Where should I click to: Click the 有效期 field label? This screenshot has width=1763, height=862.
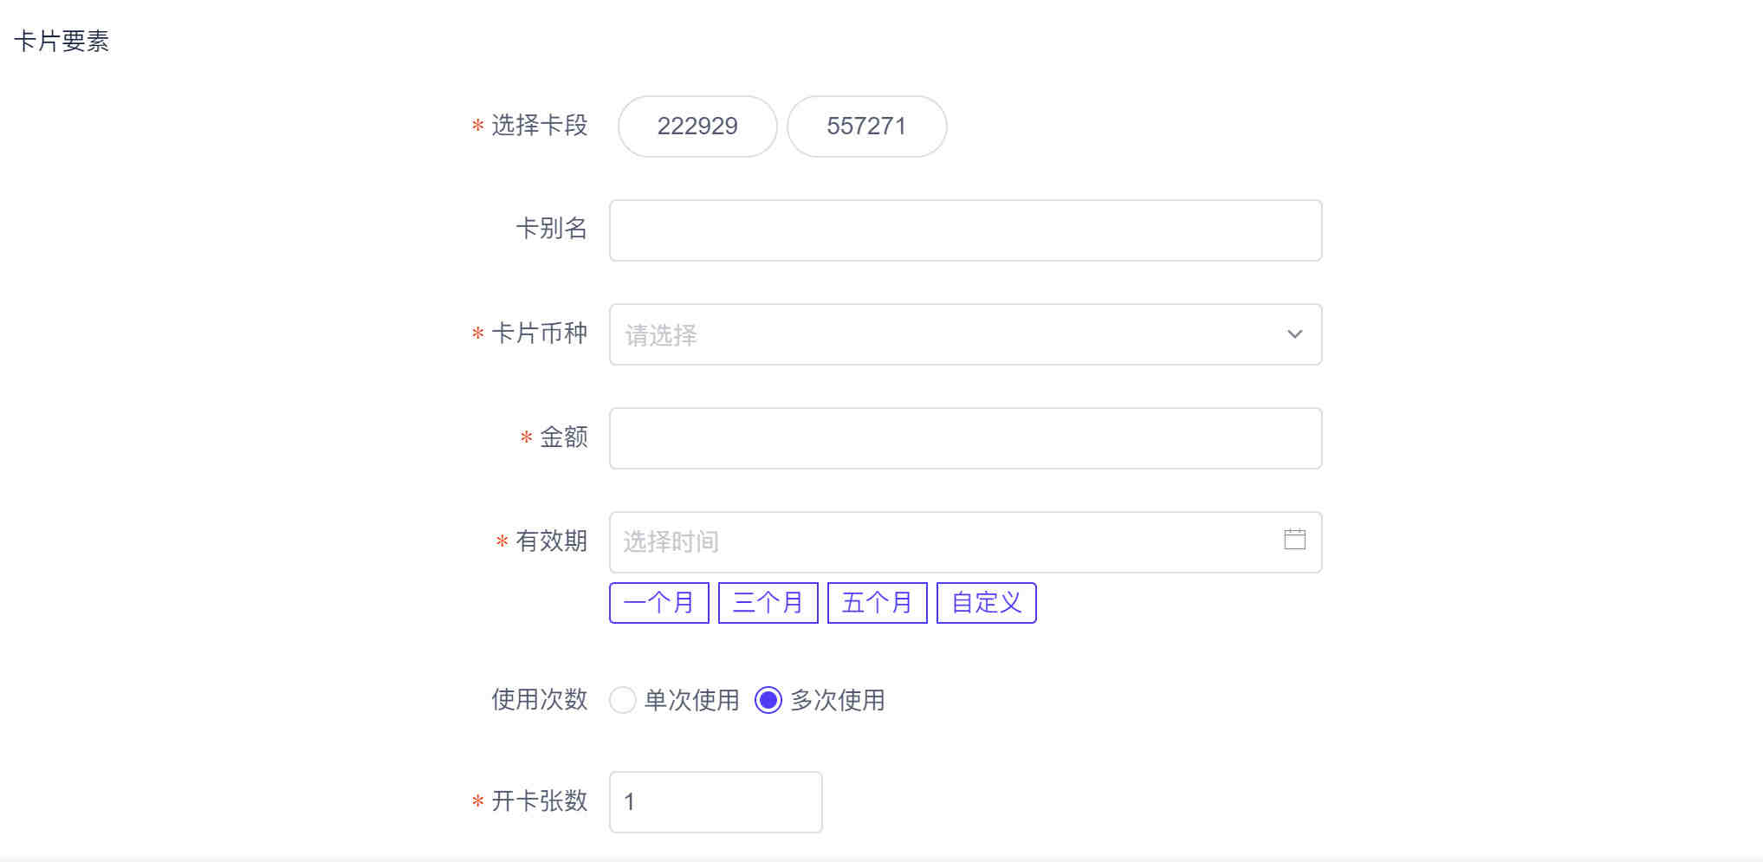pyautogui.click(x=551, y=541)
